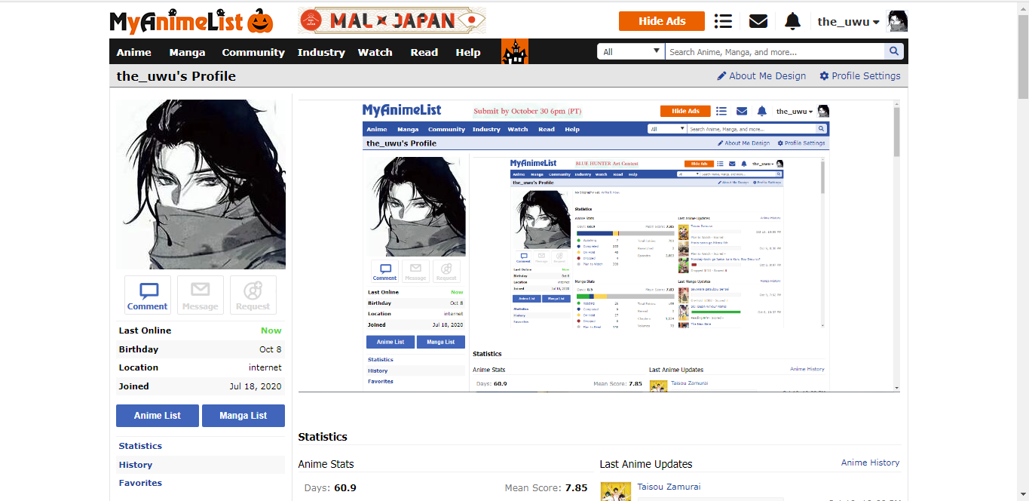Screen dimensions: 1029x501
Task: Focus the main Search Anime, Manga field
Action: pos(774,51)
